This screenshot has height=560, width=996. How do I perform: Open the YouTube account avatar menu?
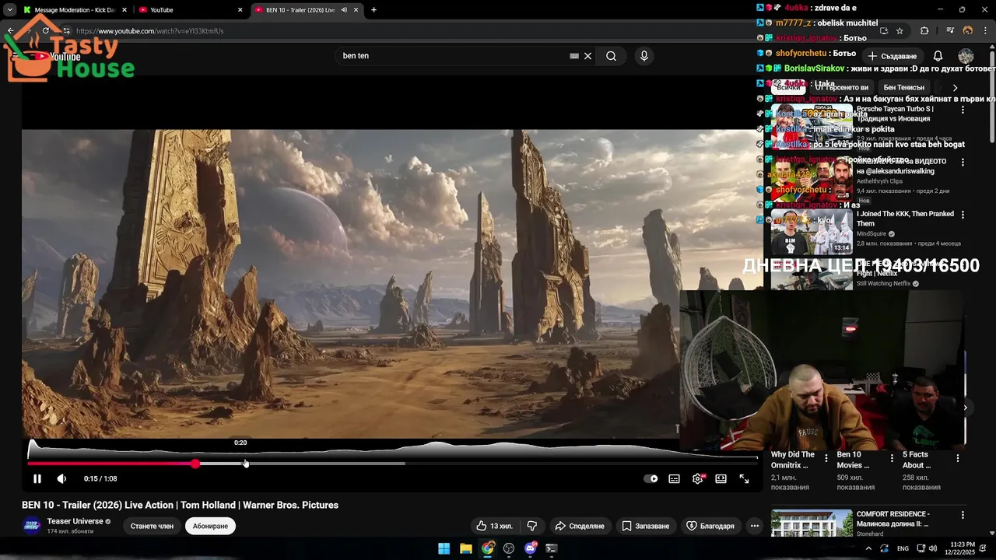click(x=966, y=56)
